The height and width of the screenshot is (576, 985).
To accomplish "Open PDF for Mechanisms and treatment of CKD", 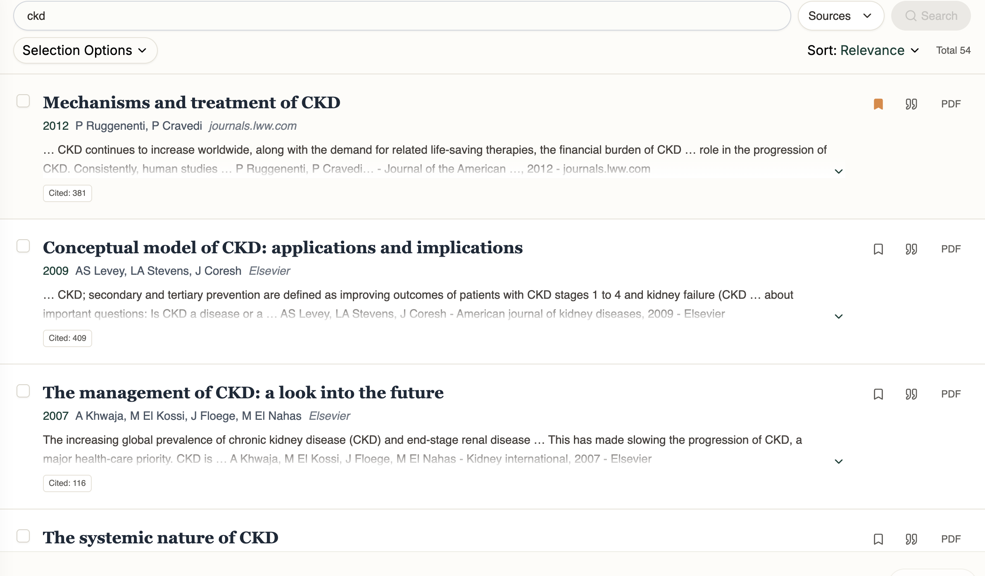I will (x=951, y=104).
